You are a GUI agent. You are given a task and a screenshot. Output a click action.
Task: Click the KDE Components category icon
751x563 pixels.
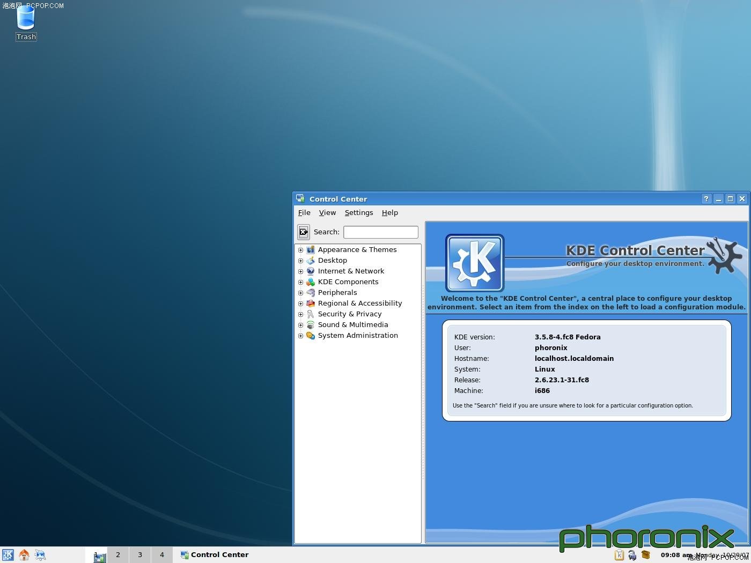[311, 282]
